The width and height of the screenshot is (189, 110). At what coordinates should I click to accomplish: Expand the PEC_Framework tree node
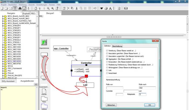click(3, 69)
